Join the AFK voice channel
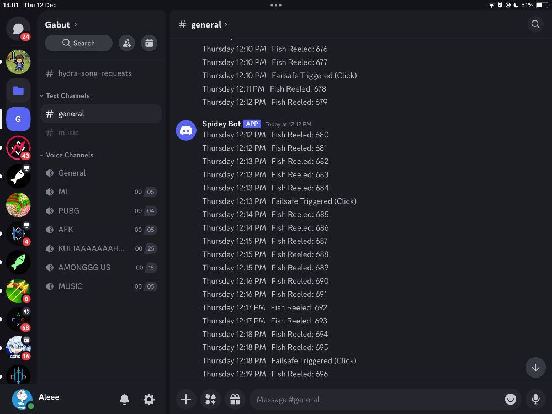This screenshot has height=414, width=552. click(101, 230)
